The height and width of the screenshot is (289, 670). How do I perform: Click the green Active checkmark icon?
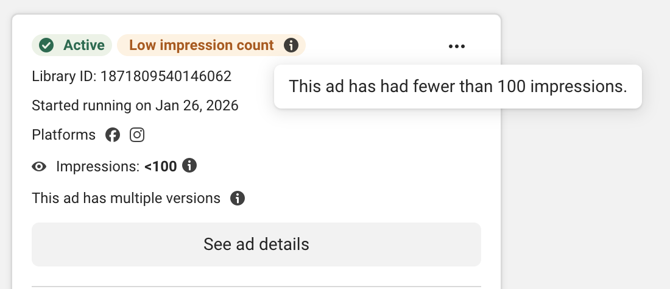coord(46,45)
